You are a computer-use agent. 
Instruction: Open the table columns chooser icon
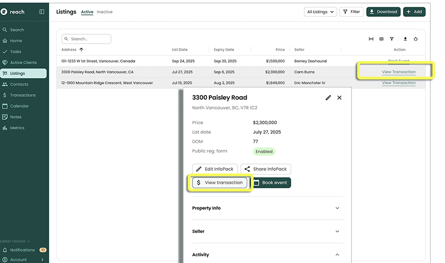(x=381, y=39)
